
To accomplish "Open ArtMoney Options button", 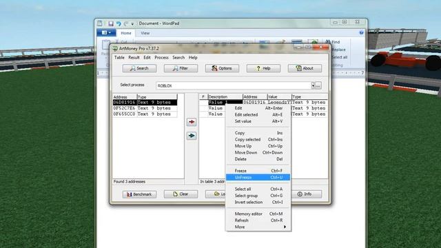I will 222,68.
